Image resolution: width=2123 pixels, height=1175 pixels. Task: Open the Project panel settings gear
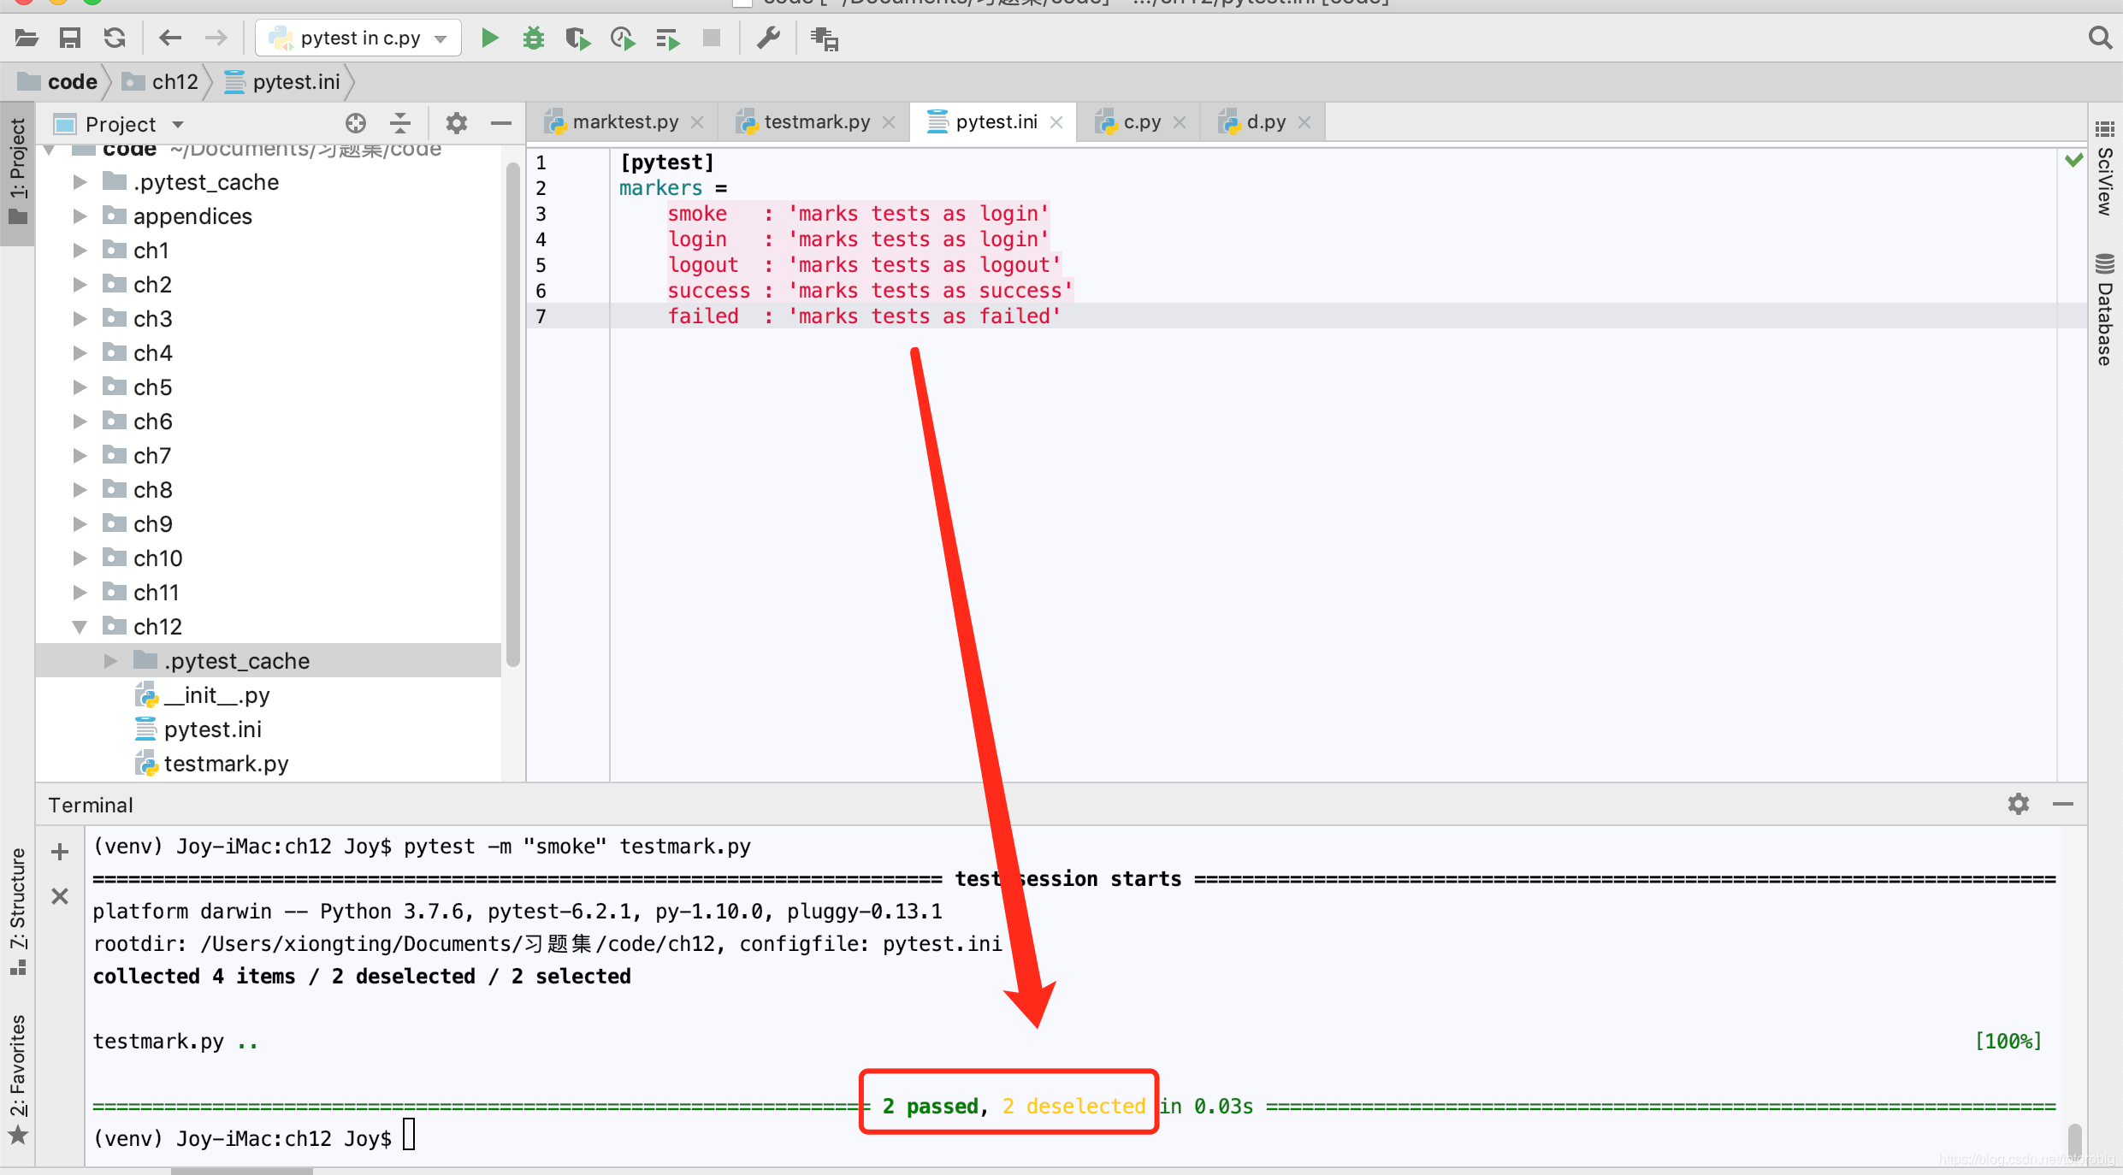[456, 123]
